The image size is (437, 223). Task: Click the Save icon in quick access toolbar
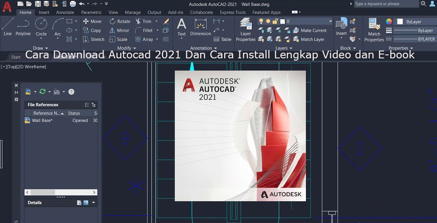38,4
